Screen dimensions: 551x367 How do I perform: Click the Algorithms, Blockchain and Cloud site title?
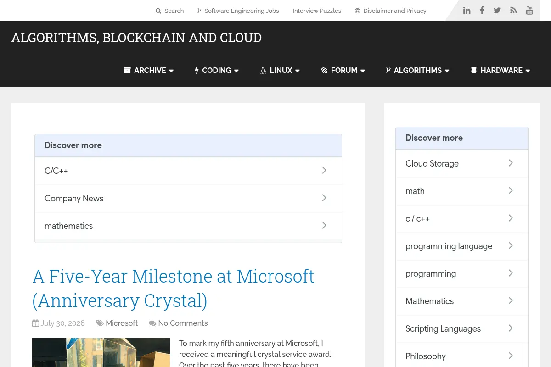click(136, 38)
